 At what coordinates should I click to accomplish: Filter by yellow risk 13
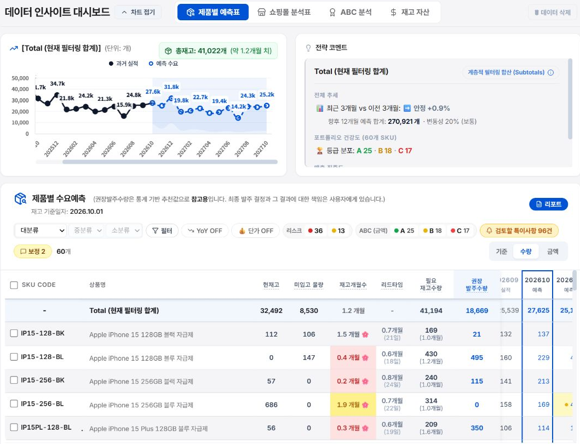pos(338,231)
